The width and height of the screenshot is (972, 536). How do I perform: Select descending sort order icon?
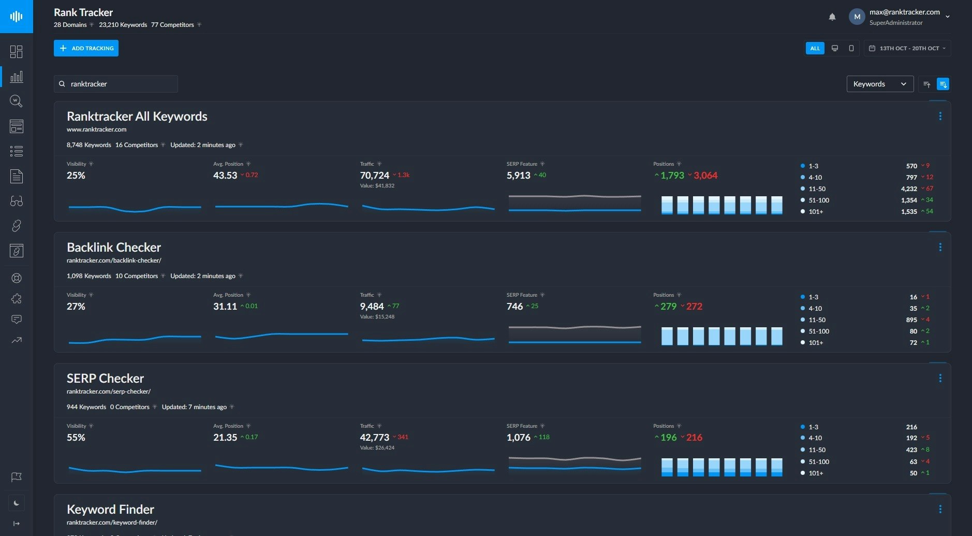pyautogui.click(x=943, y=84)
